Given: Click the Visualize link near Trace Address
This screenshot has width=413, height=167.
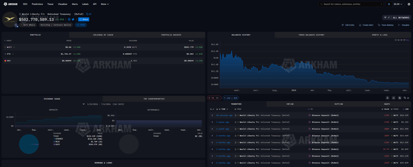Looking at the screenshot, I should (x=403, y=25).
